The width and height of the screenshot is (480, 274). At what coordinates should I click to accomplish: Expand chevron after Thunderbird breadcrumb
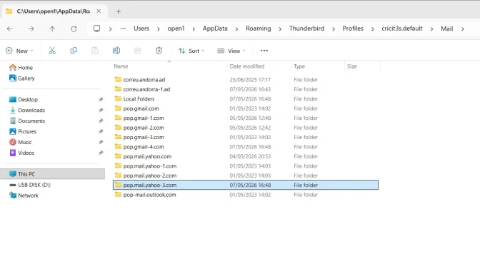tap(334, 29)
